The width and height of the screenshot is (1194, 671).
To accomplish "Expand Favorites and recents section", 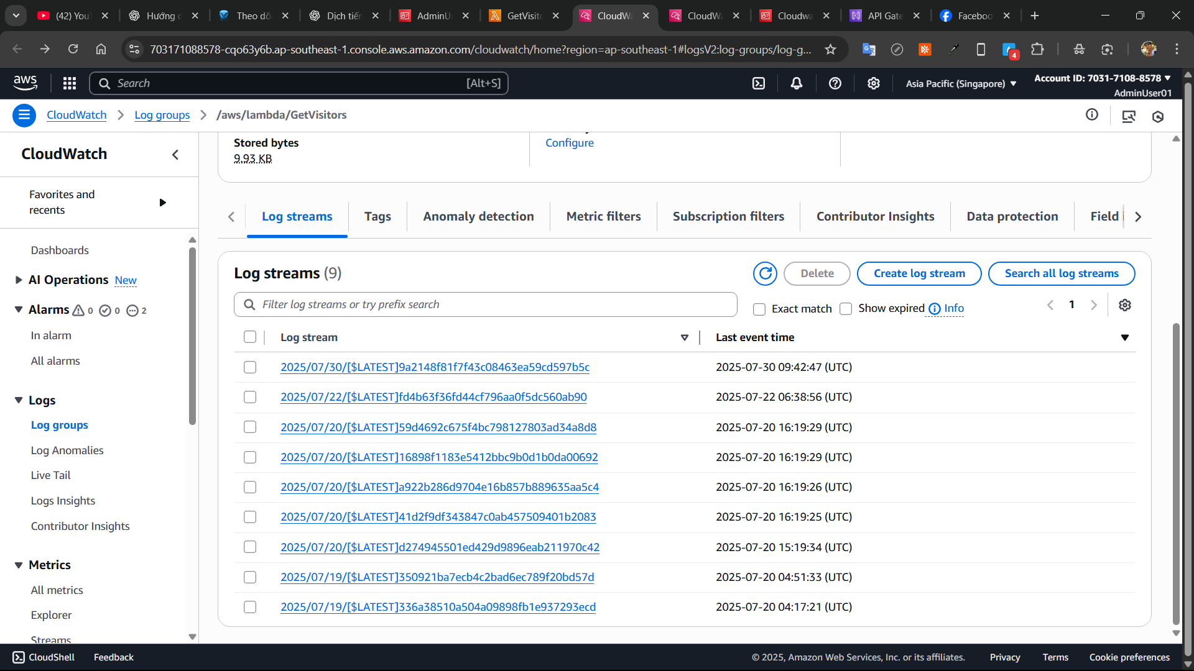I will 162,203.
